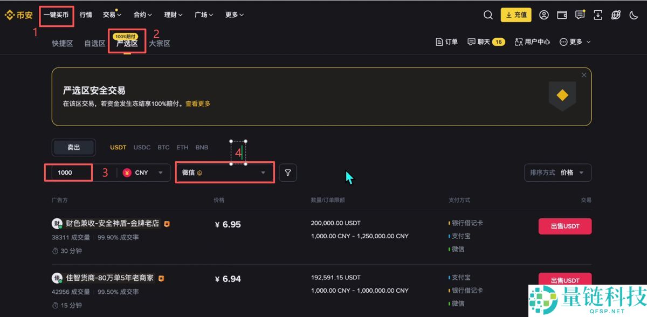
Task: Select the USDT asset option
Action: click(118, 147)
